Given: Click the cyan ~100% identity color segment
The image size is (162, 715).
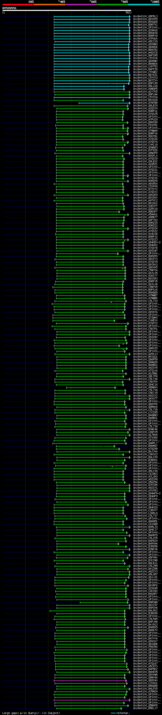Looking at the screenshot, I should pos(144,5).
